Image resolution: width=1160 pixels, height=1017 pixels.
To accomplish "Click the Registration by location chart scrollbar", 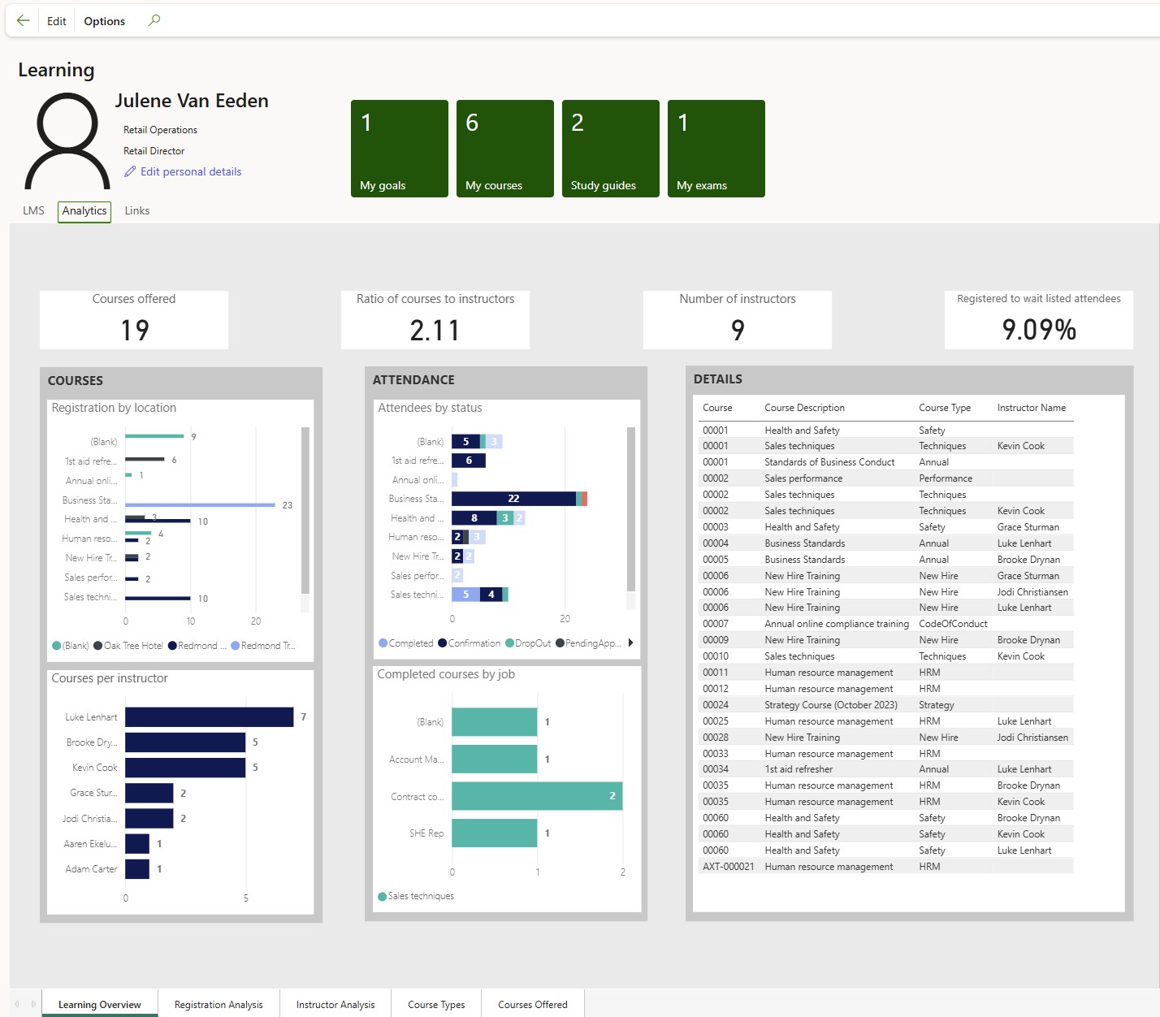I will coord(305,512).
